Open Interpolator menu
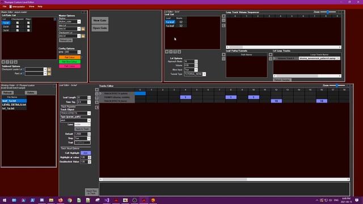This screenshot has height=204, width=363. 17,6
